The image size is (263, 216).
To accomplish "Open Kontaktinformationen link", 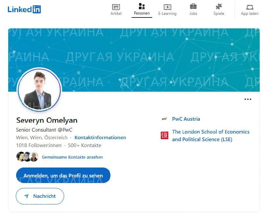I will (100, 138).
